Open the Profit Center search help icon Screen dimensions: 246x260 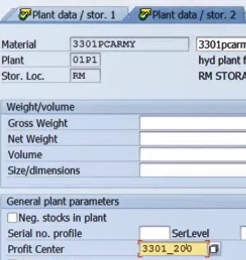214,249
